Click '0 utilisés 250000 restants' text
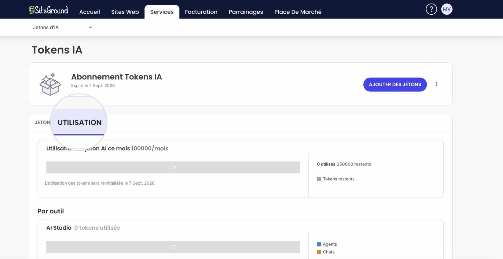This screenshot has height=259, width=503. [344, 164]
